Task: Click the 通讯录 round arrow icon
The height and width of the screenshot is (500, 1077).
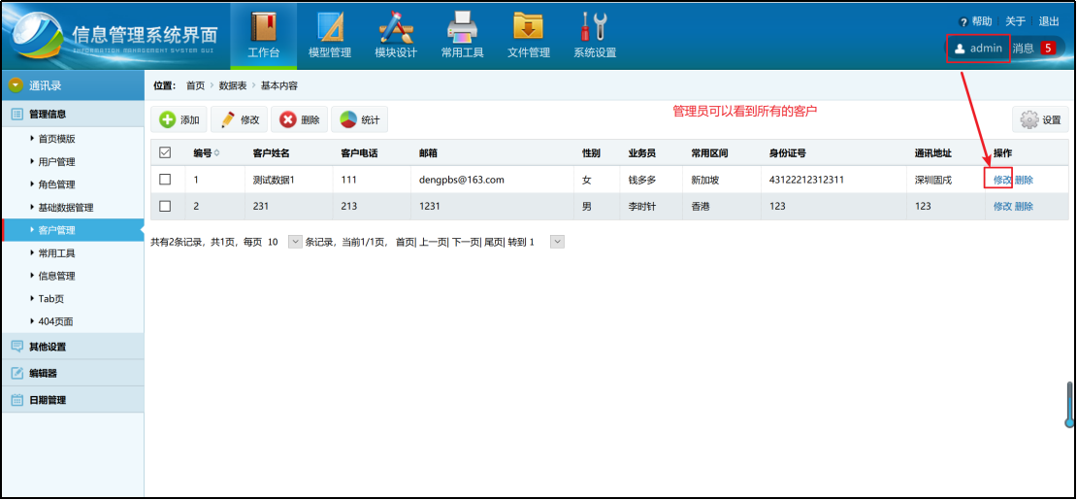Action: coord(16,85)
